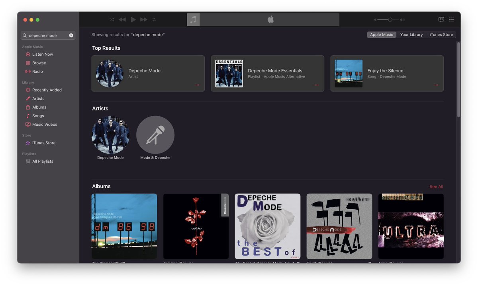The image size is (478, 286).
Task: Toggle repeat mode
Action: 154,19
